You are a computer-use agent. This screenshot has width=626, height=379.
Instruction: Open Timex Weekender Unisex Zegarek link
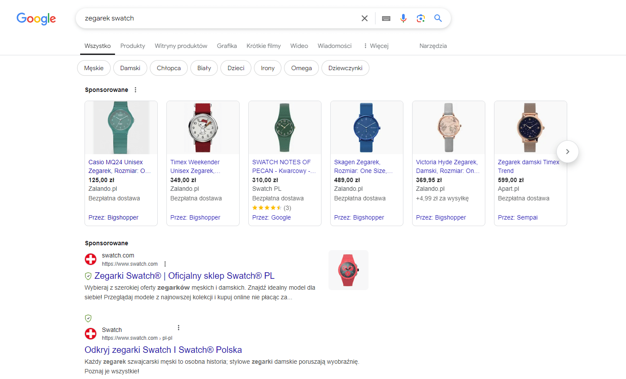pos(196,166)
